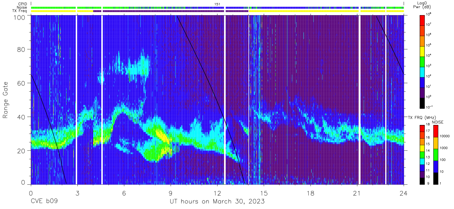Click the x-axis tick label '3'
Viewport: 454px width, 209px height.
[x=77, y=192]
